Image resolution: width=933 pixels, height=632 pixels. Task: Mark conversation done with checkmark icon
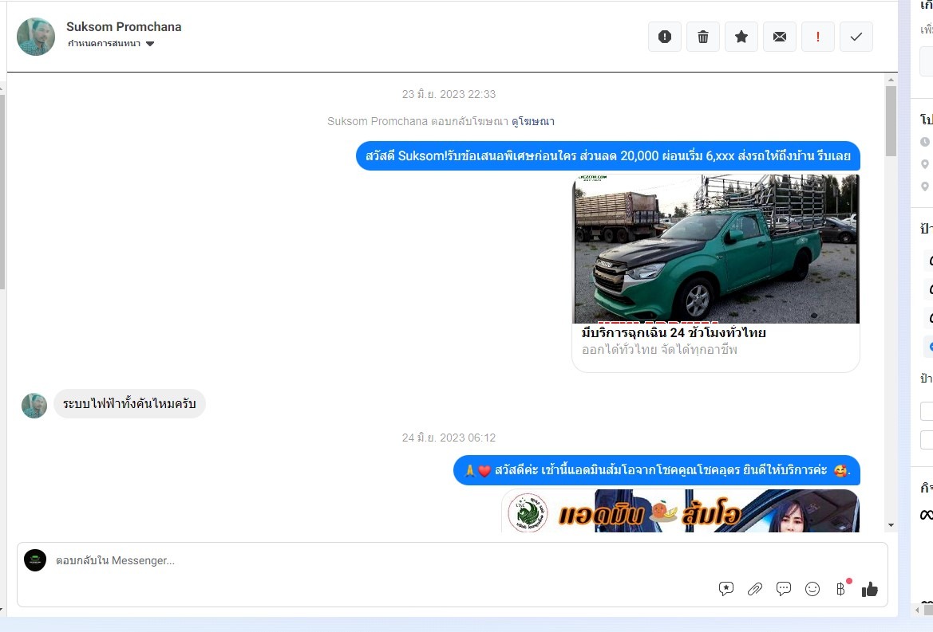click(x=856, y=37)
